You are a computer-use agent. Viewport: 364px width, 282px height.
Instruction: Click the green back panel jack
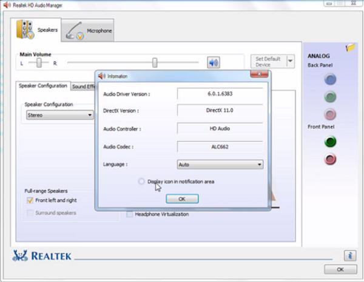[330, 96]
